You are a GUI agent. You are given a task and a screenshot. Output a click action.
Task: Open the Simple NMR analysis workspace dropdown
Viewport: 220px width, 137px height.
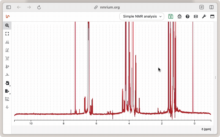pyautogui.click(x=142, y=16)
